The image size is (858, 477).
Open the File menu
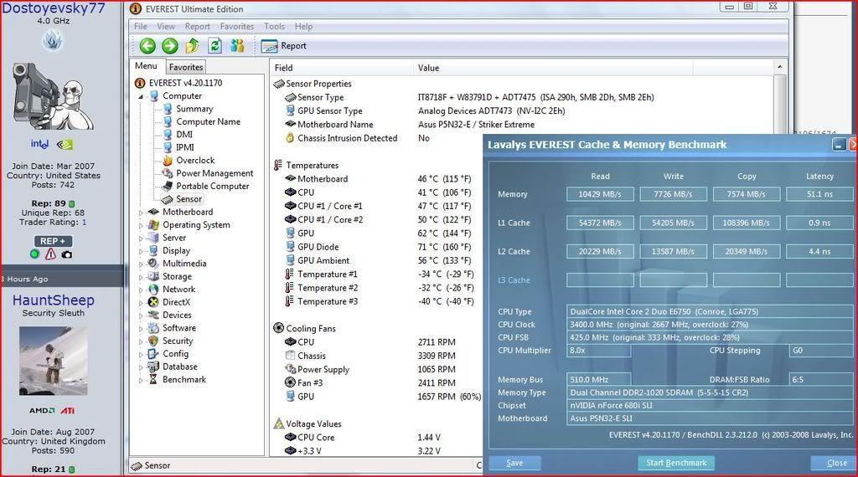click(141, 26)
